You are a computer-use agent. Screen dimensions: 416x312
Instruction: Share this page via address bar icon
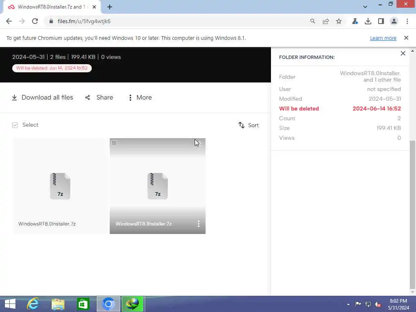(326, 21)
